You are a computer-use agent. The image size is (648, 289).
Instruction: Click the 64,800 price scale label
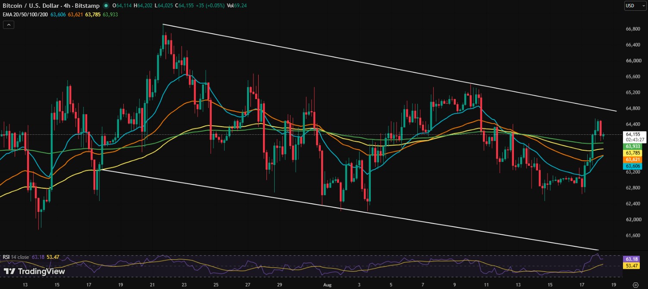click(632, 109)
